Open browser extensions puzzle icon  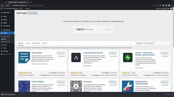[x=163, y=5]
